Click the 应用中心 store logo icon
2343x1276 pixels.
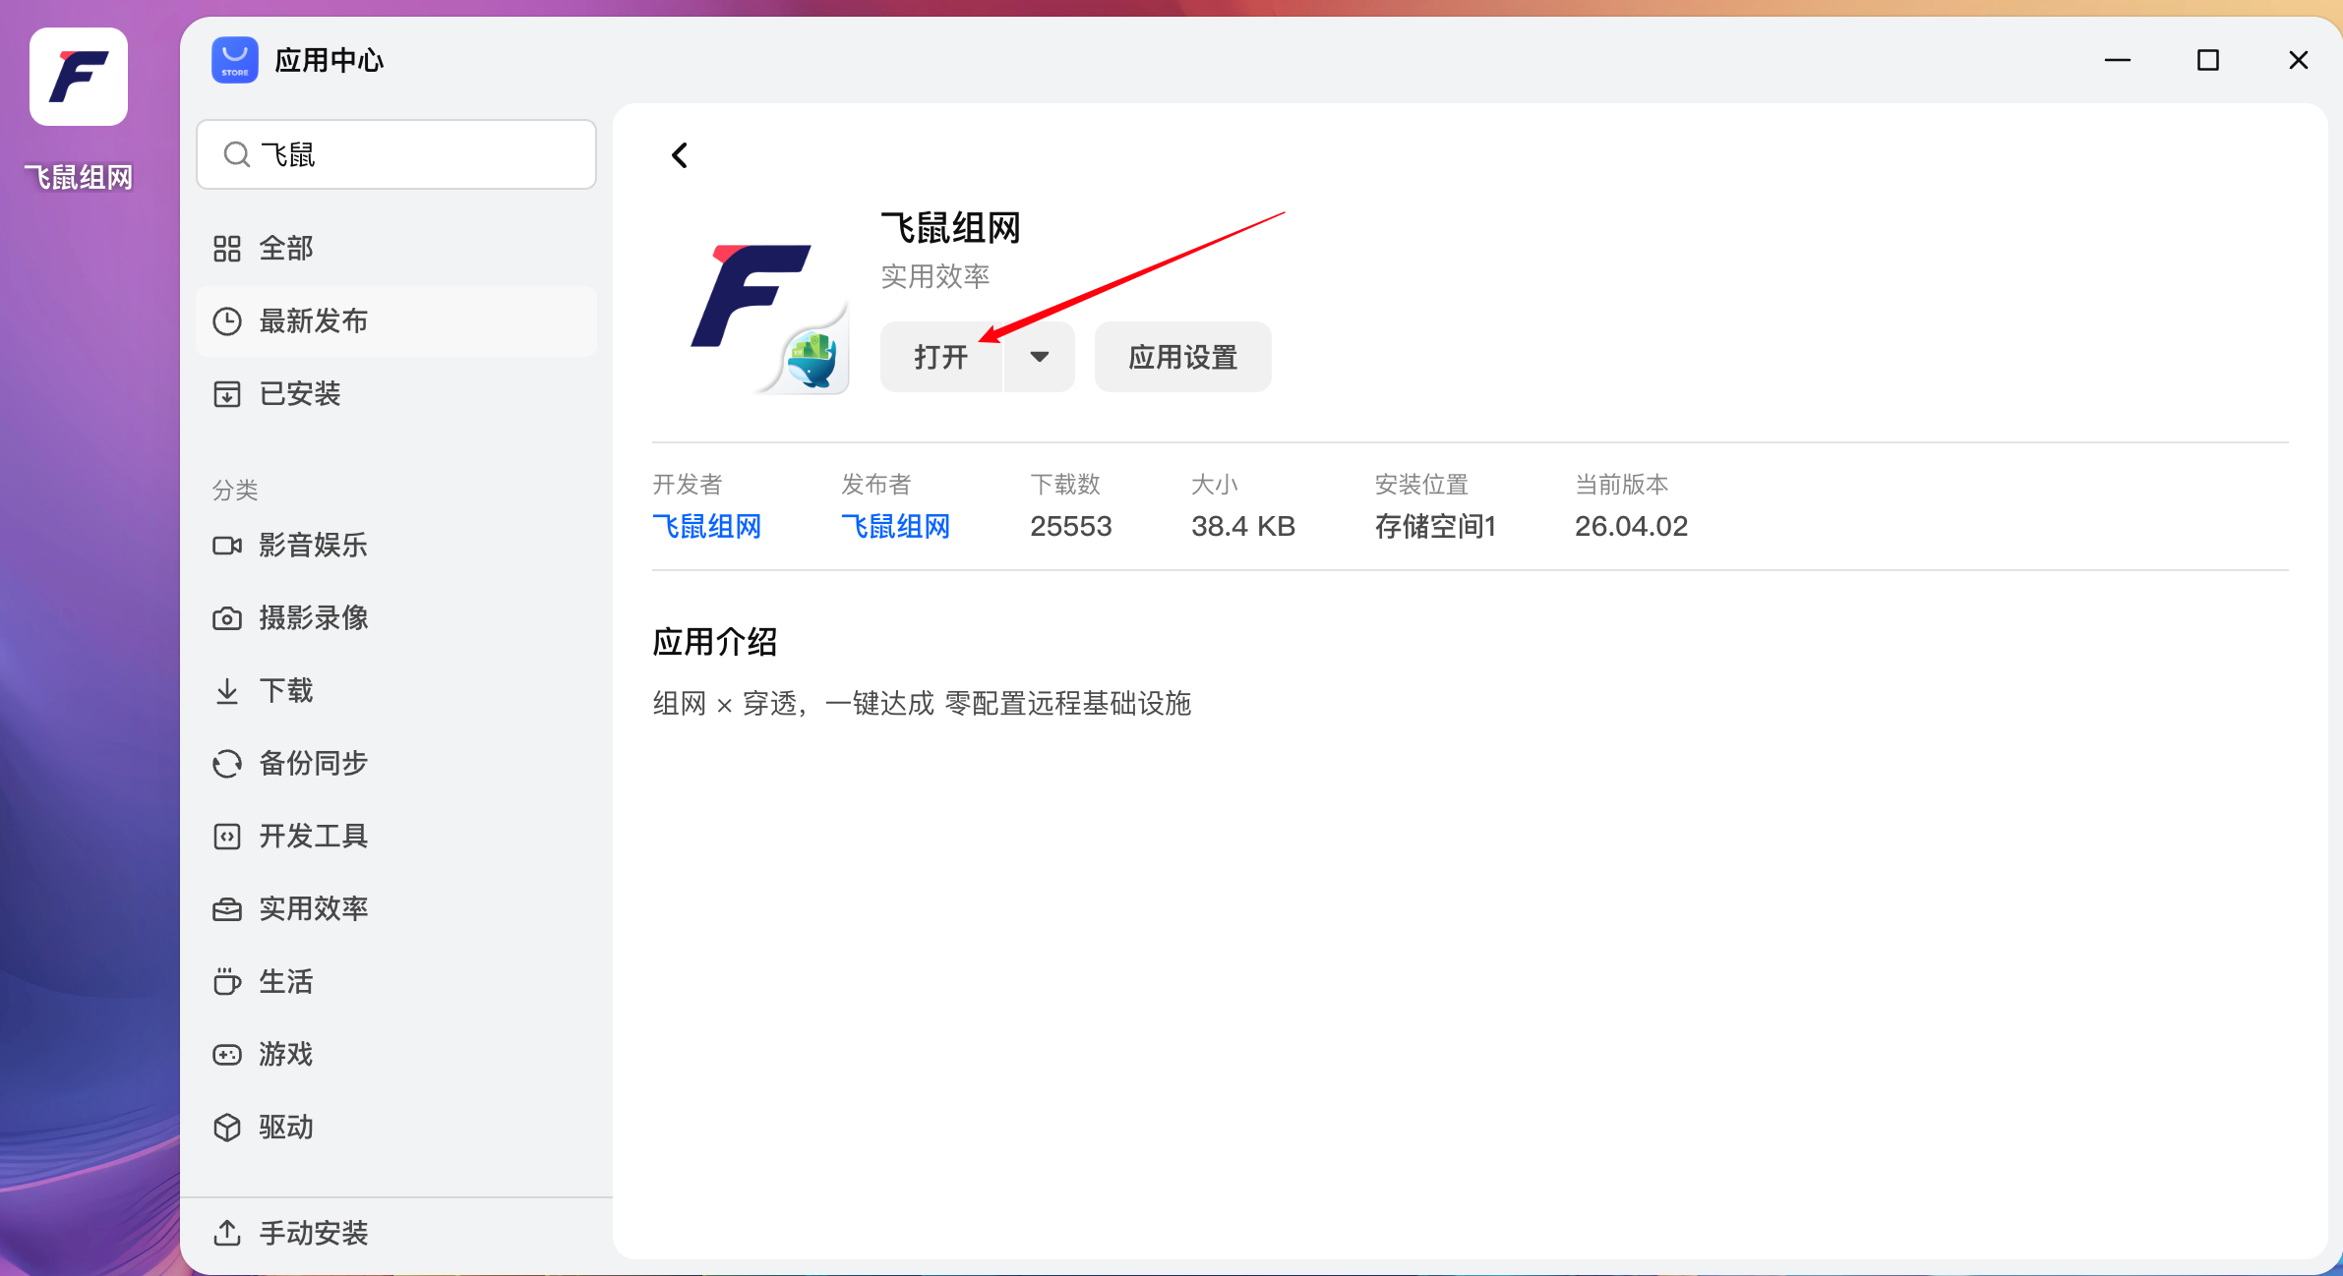coord(235,60)
